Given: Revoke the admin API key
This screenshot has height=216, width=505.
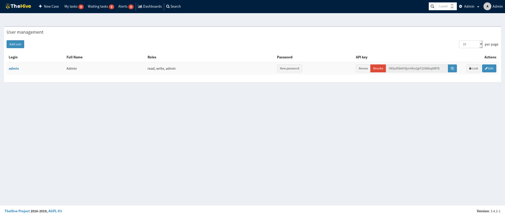Looking at the screenshot, I should 378,68.
